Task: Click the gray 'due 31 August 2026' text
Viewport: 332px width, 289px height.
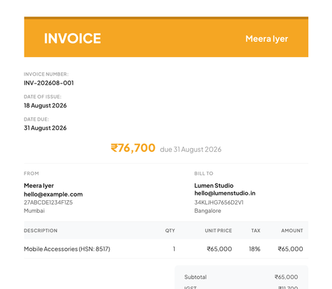Action: (x=191, y=150)
